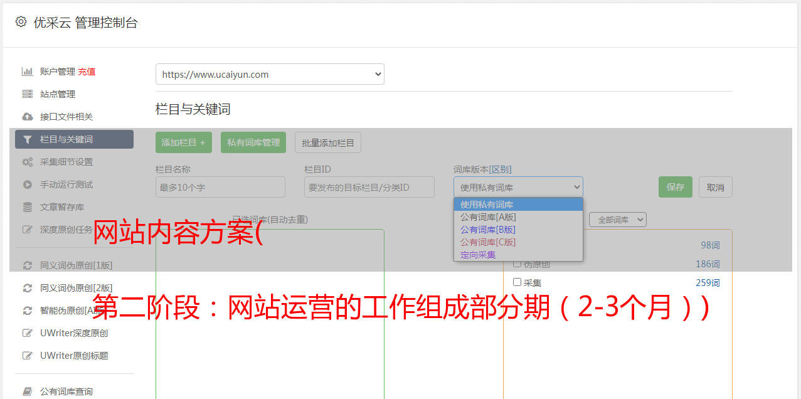The width and height of the screenshot is (801, 399).
Task: Click the 取消 button
Action: pyautogui.click(x=716, y=187)
